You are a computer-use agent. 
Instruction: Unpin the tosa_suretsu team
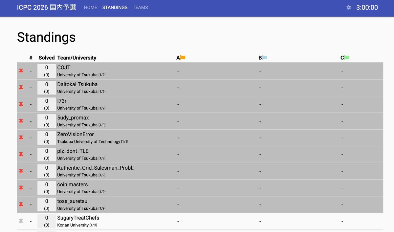(x=21, y=205)
